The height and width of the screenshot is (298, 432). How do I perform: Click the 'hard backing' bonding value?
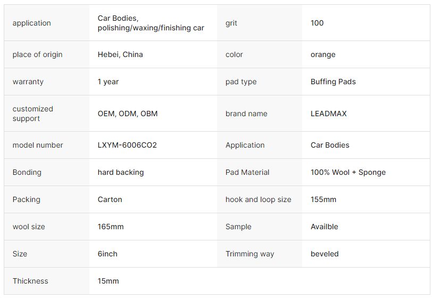coord(121,172)
